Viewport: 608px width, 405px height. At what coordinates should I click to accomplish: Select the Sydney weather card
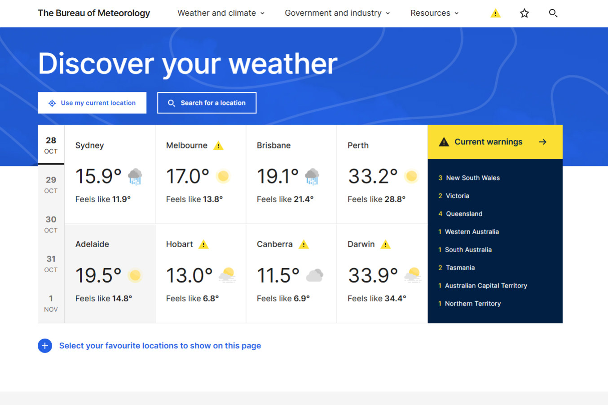coord(110,175)
